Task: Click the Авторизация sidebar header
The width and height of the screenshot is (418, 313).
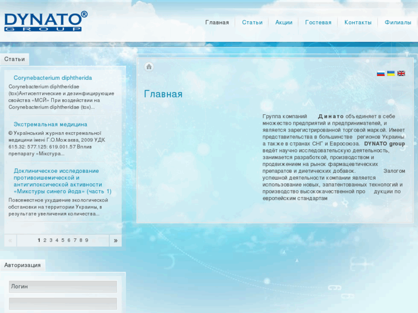Action: tap(22, 265)
